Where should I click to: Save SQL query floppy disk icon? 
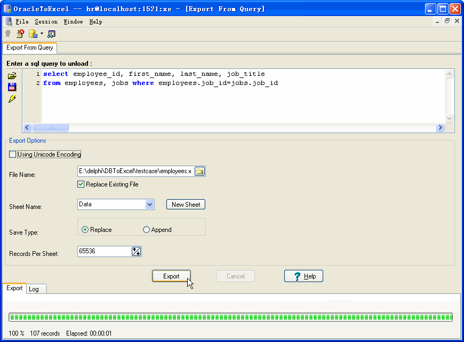12,87
